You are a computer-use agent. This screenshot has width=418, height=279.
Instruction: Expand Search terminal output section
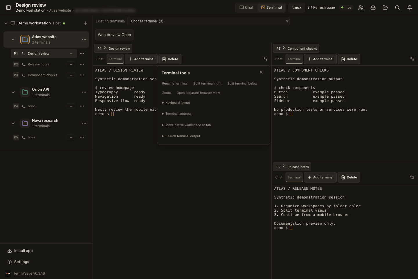[x=181, y=136]
